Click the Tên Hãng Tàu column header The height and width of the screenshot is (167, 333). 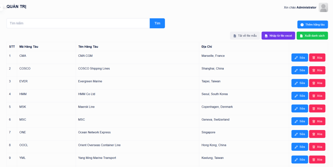pyautogui.click(x=88, y=47)
